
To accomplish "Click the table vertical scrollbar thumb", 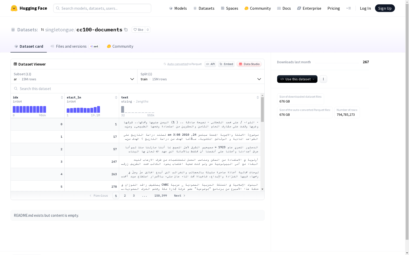I will [262, 109].
